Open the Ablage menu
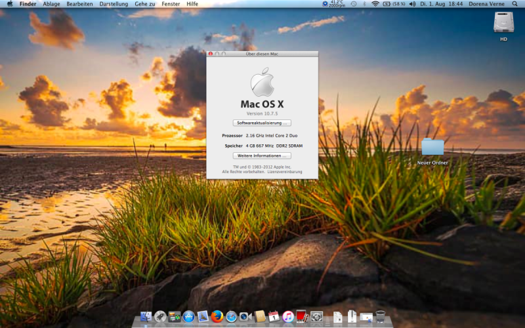Screen dimensions: 525x328 click(51, 4)
